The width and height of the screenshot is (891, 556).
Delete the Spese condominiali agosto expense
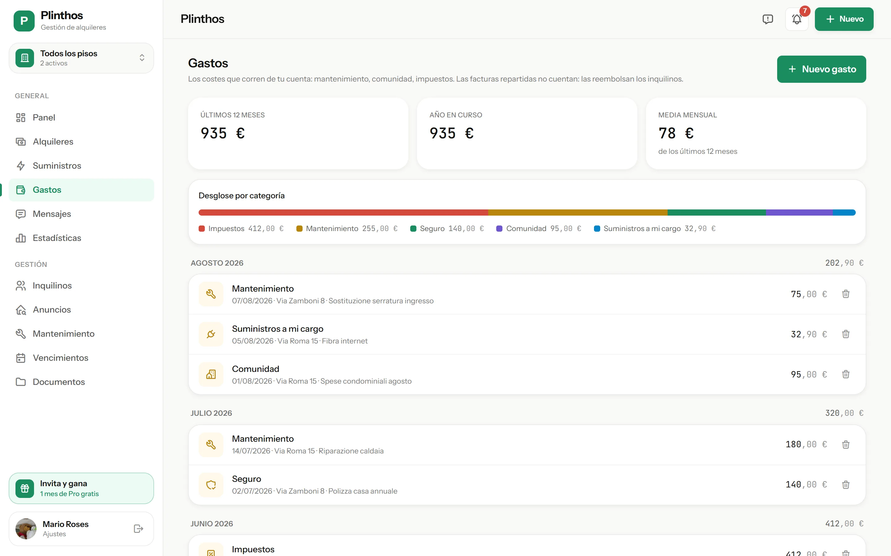tap(846, 374)
